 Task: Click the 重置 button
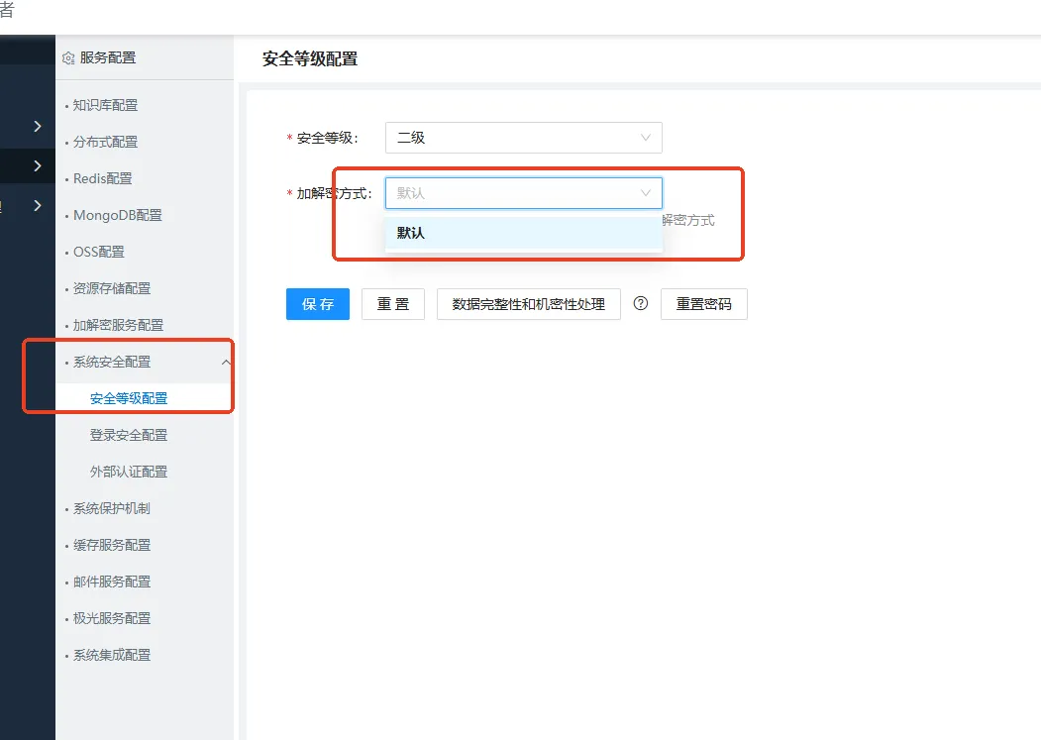click(x=393, y=304)
